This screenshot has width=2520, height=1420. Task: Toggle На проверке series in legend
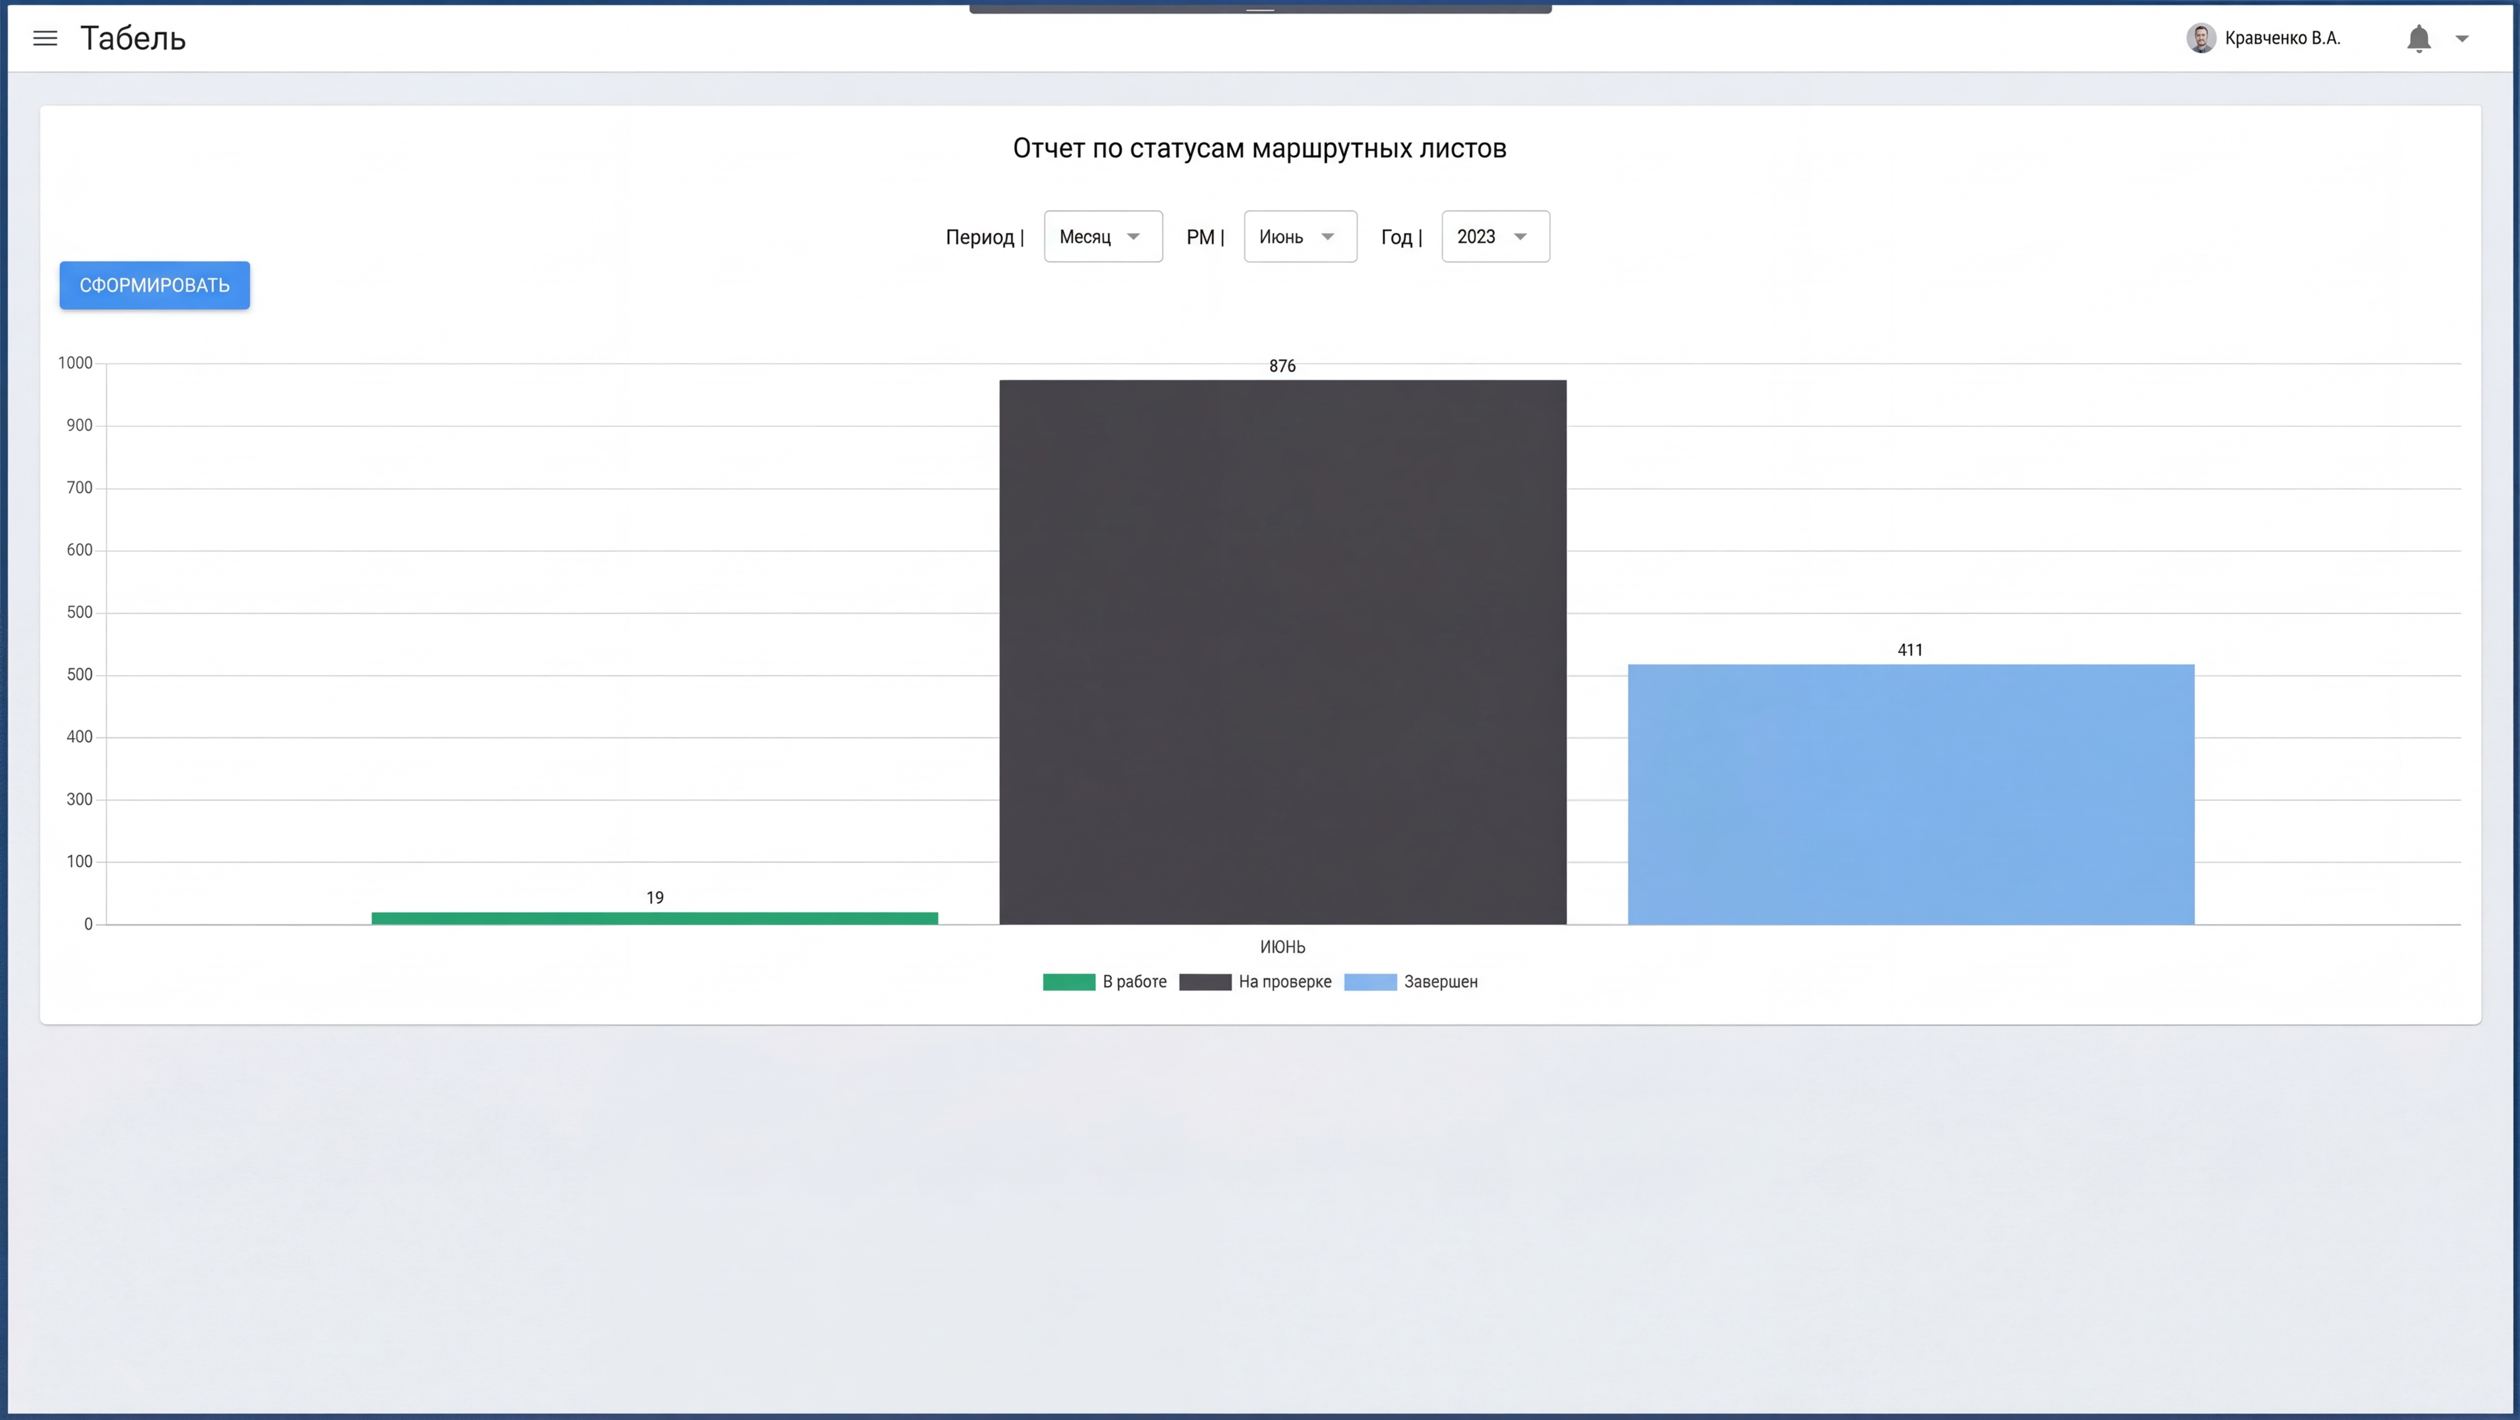[x=1284, y=982]
